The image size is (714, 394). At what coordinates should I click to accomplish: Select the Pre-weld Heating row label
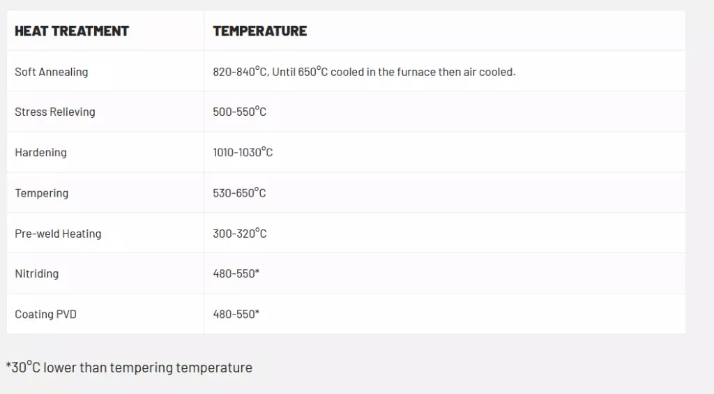point(58,234)
